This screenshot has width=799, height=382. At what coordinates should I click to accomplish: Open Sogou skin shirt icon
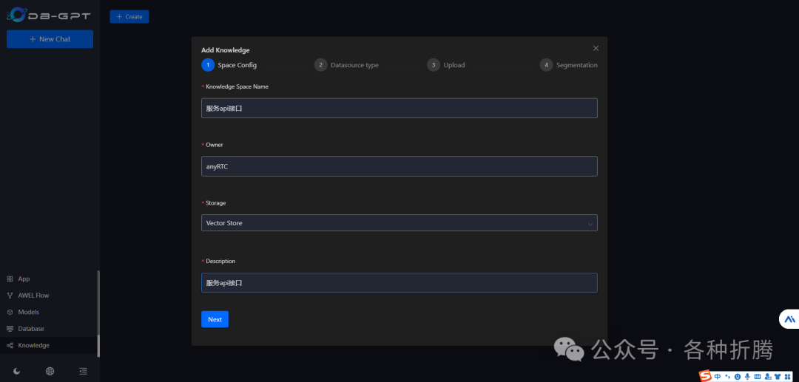[x=778, y=377]
